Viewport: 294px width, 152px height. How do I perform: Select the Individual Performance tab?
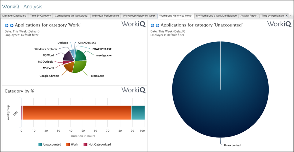click(x=105, y=16)
